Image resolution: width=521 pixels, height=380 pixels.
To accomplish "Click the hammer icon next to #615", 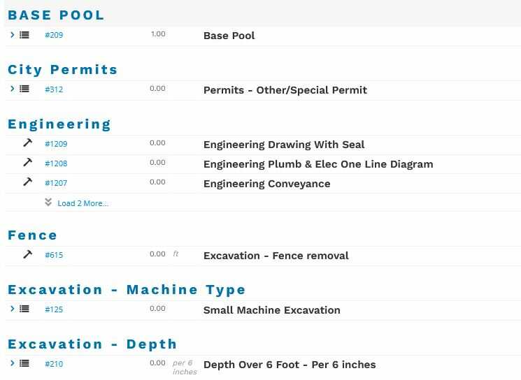I will 28,254.
